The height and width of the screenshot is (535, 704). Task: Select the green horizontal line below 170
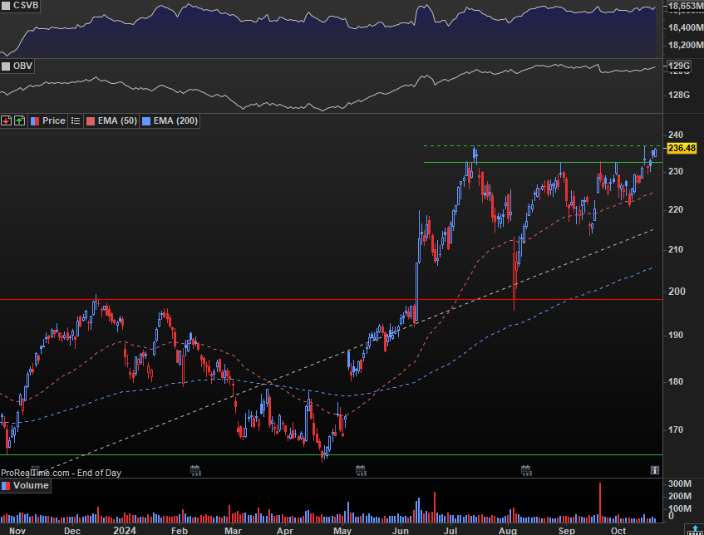(x=332, y=454)
